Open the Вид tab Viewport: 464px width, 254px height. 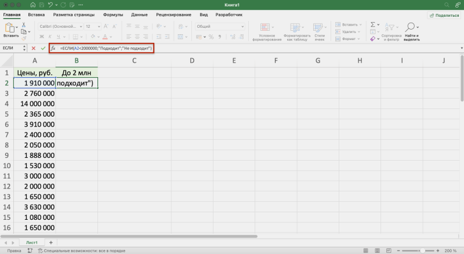pyautogui.click(x=204, y=15)
